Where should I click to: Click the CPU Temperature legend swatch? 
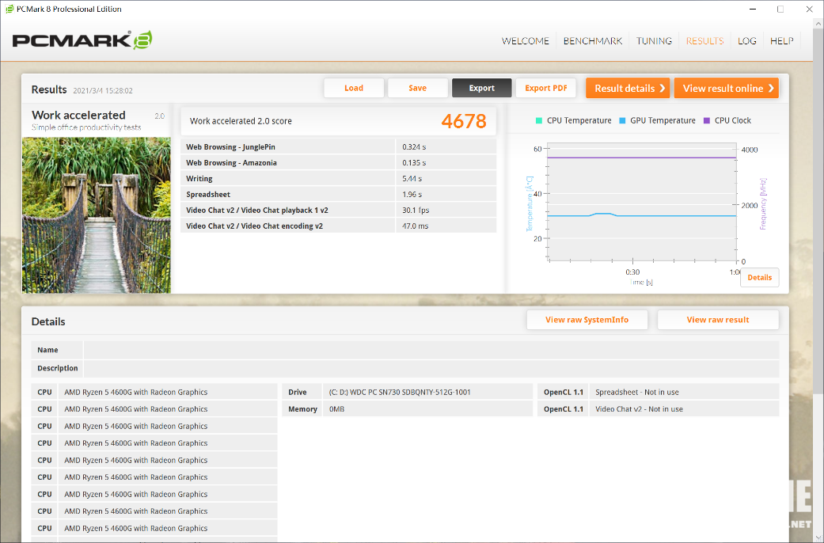539,120
